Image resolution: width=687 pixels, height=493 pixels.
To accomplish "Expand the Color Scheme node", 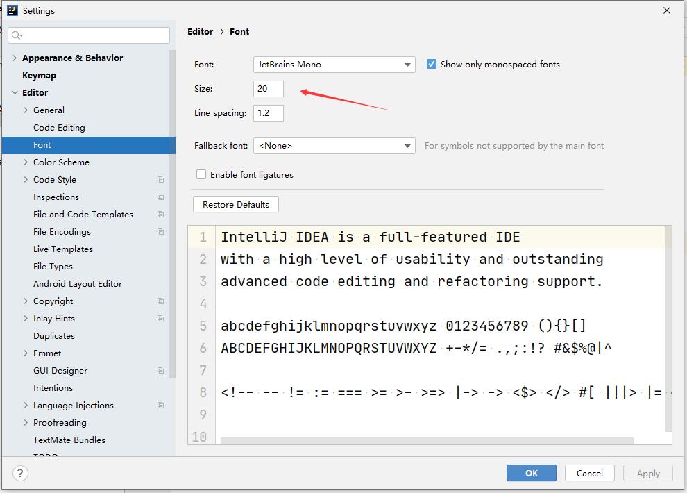I will [x=26, y=162].
